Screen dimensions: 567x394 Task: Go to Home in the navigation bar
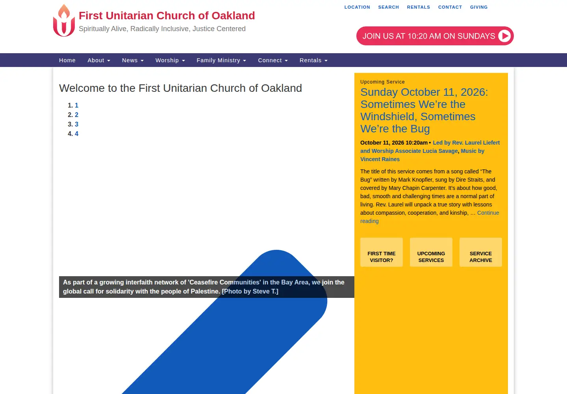click(67, 60)
